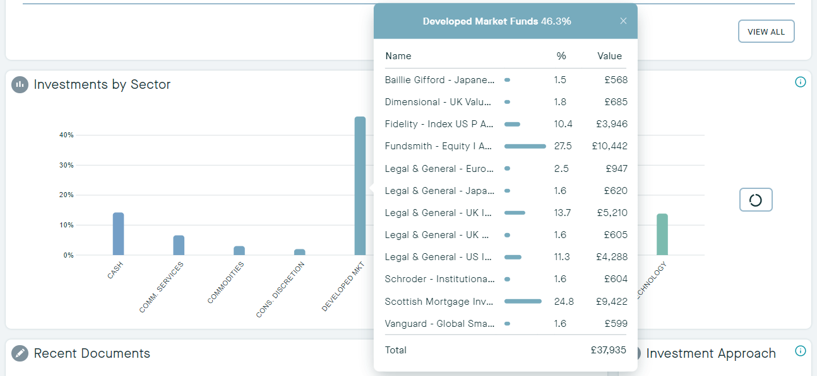Select the Schroder - Institutiona... row
The height and width of the screenshot is (376, 817).
[x=506, y=279]
